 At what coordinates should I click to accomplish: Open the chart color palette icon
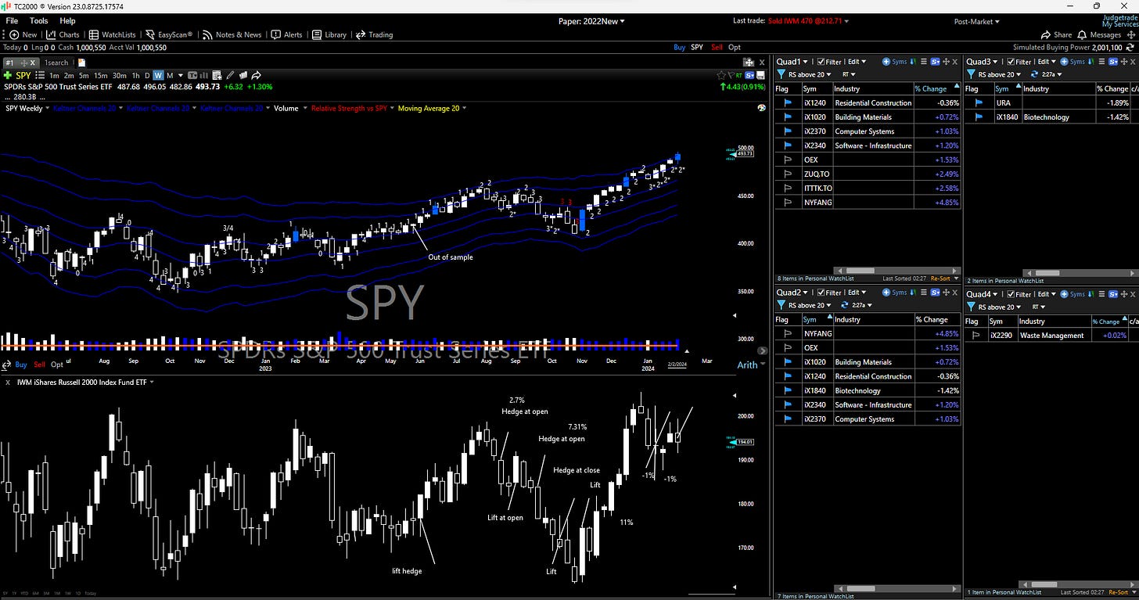click(x=761, y=109)
